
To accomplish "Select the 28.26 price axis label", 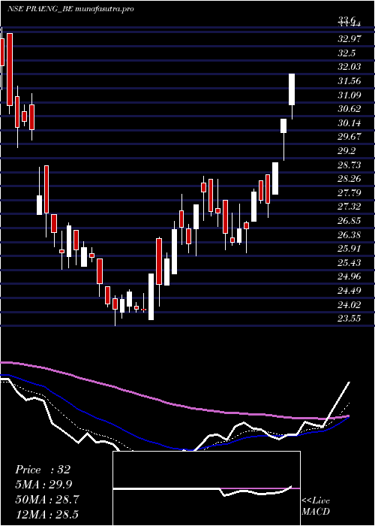I will click(x=349, y=179).
